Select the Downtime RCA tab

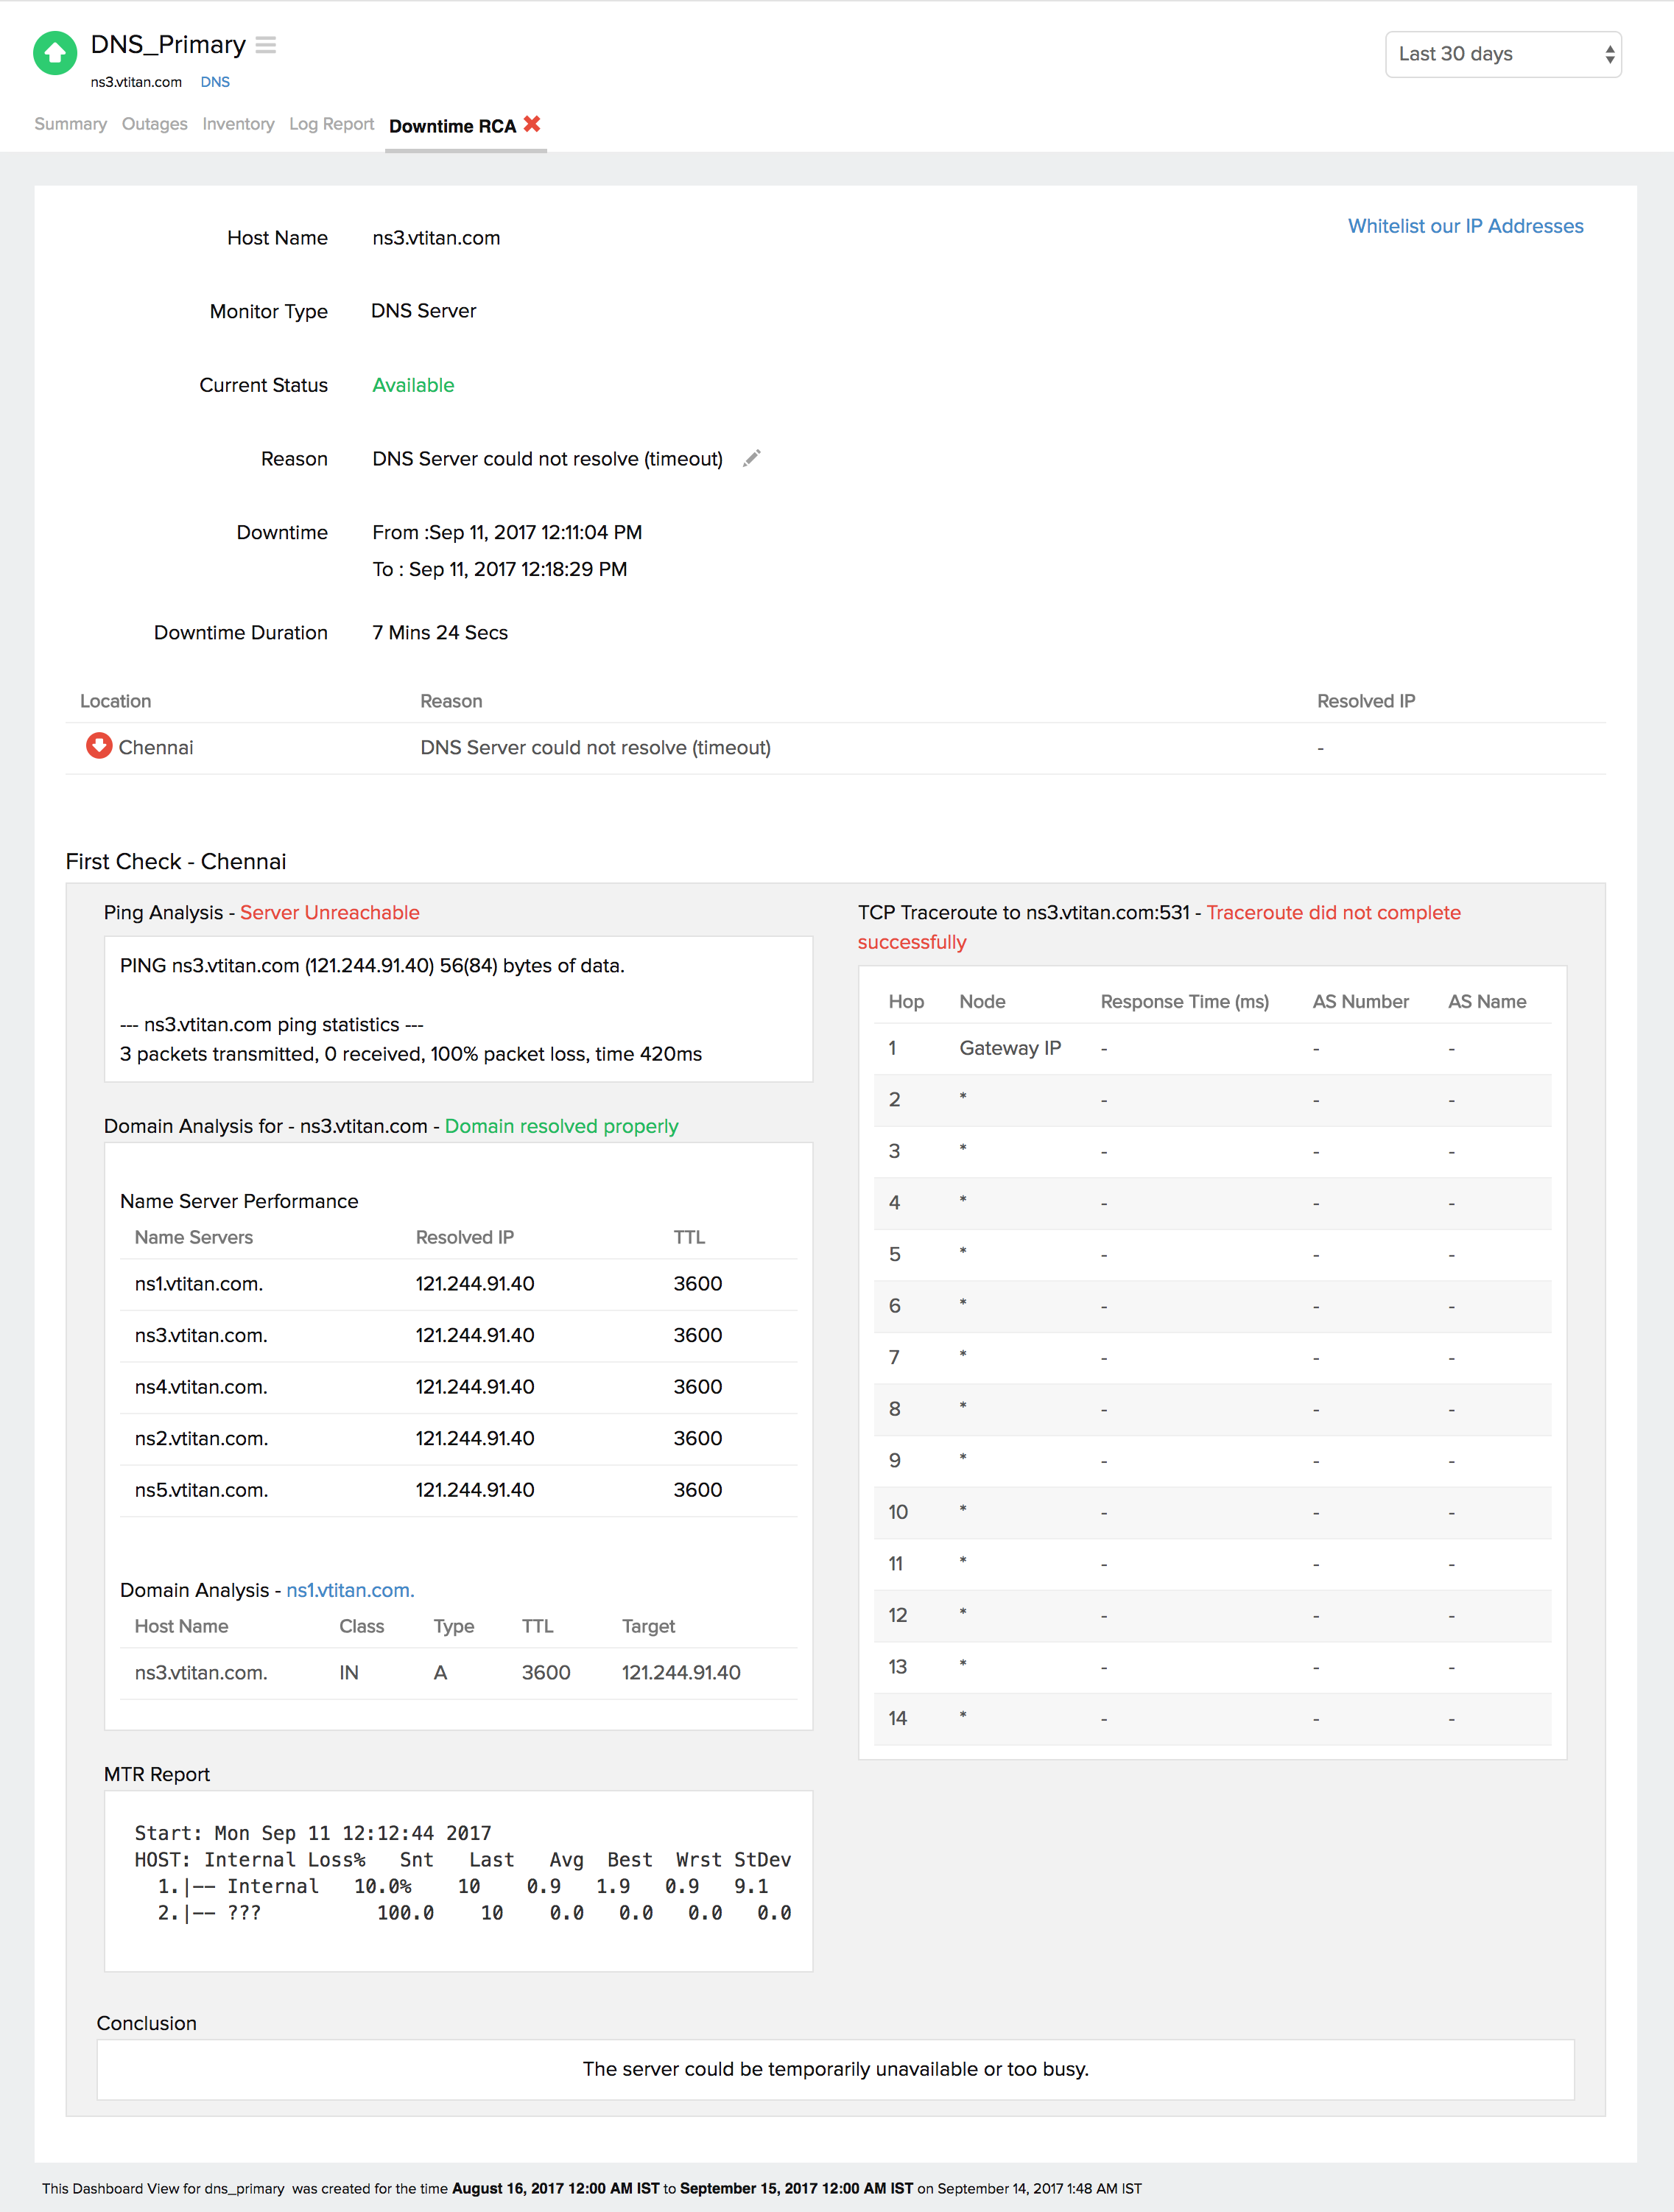(452, 126)
